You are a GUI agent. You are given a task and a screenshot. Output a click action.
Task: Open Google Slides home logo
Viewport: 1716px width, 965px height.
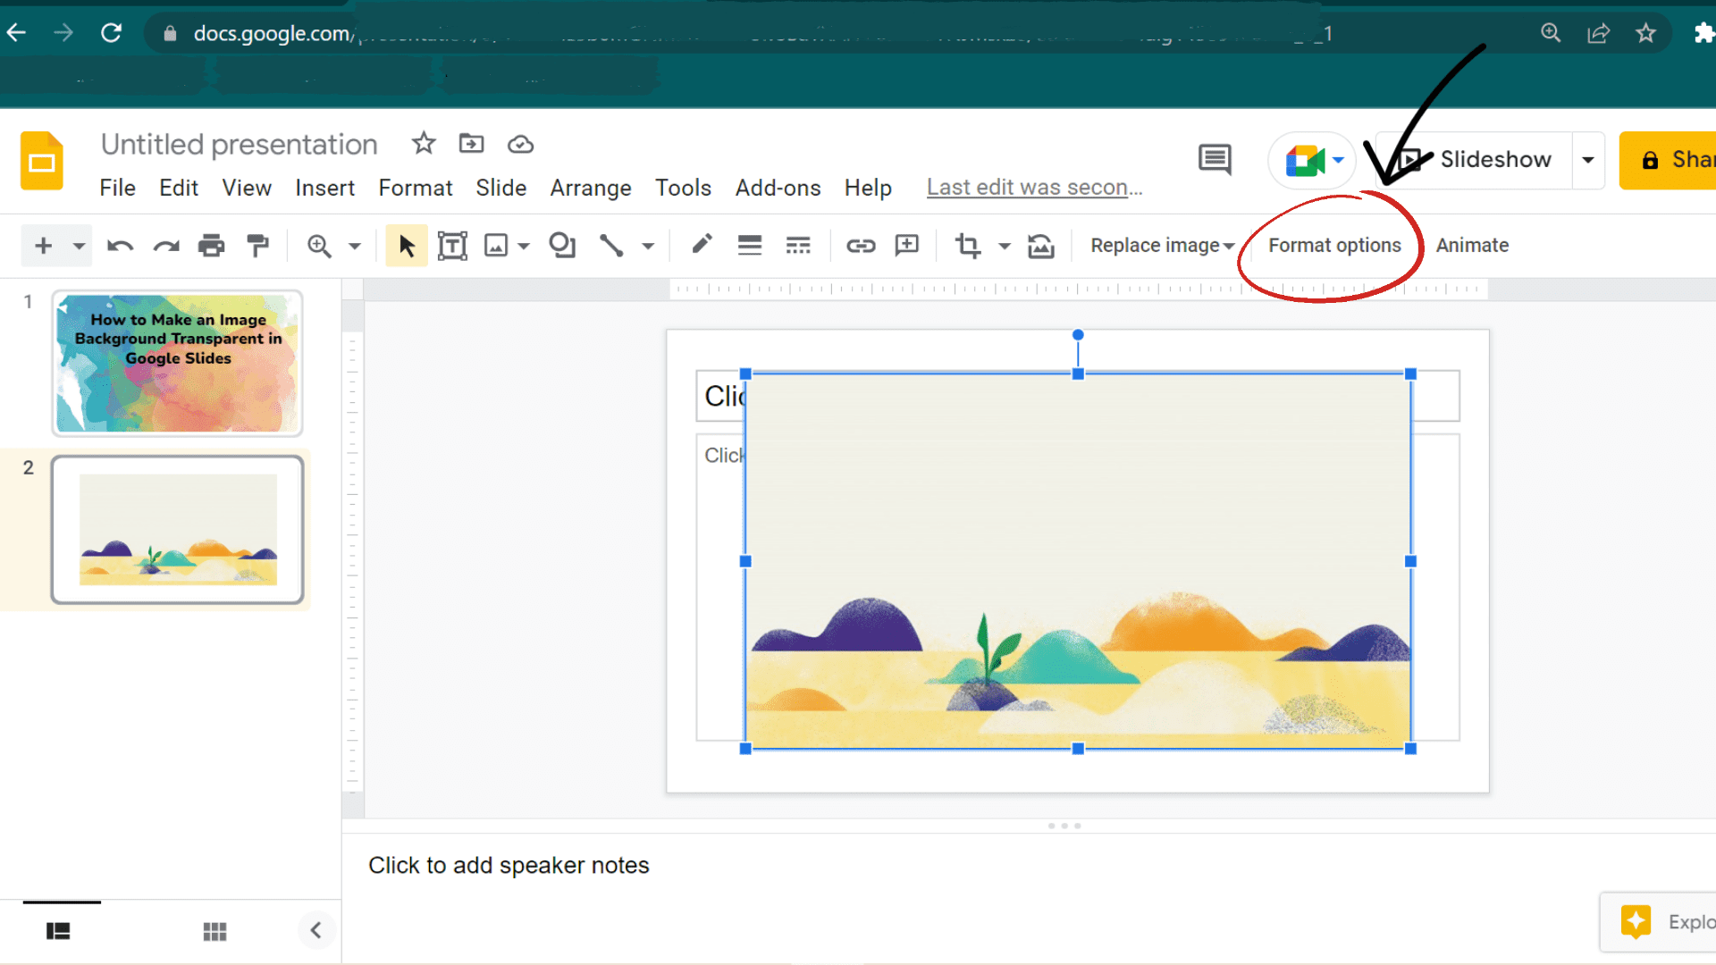(42, 161)
